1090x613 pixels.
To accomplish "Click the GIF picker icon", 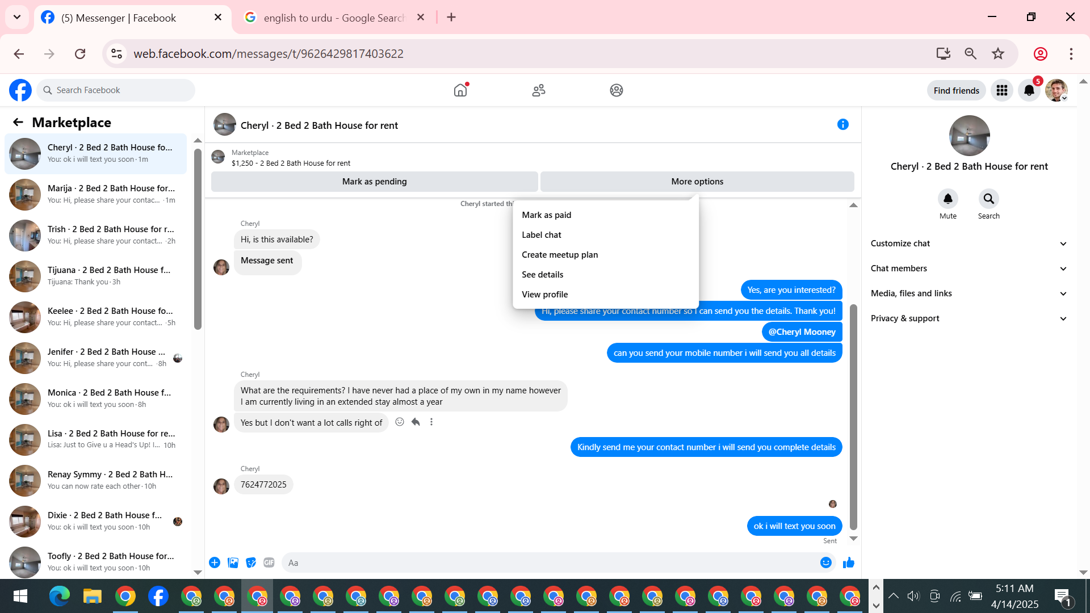I will (269, 562).
